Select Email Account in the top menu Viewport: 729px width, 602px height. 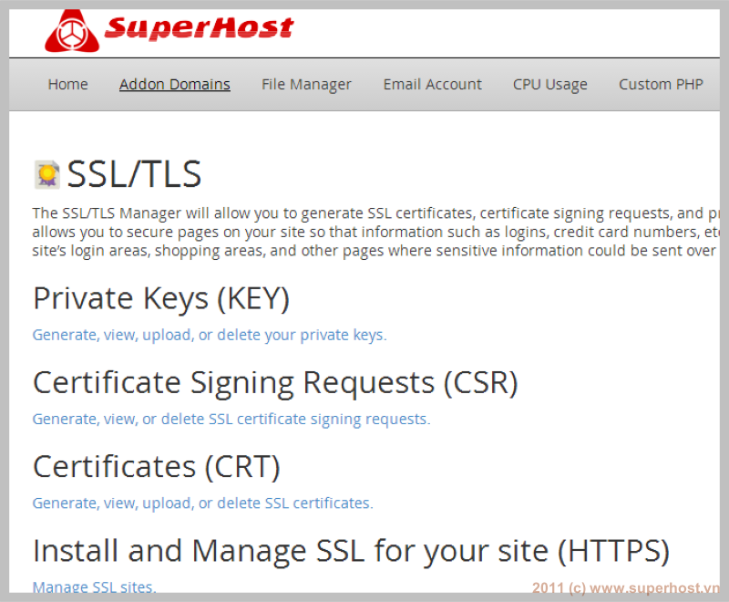pos(432,84)
